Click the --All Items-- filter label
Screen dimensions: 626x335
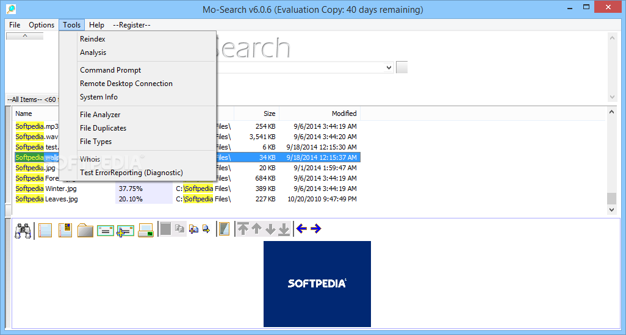pyautogui.click(x=25, y=99)
